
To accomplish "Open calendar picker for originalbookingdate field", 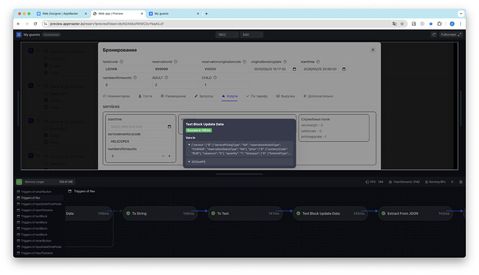I will pos(294,69).
